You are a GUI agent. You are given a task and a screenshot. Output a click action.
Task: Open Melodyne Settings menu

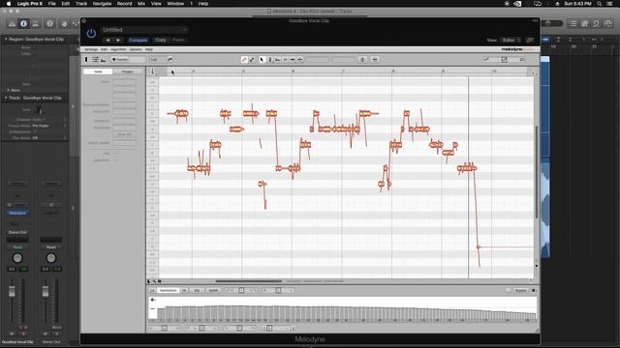91,49
